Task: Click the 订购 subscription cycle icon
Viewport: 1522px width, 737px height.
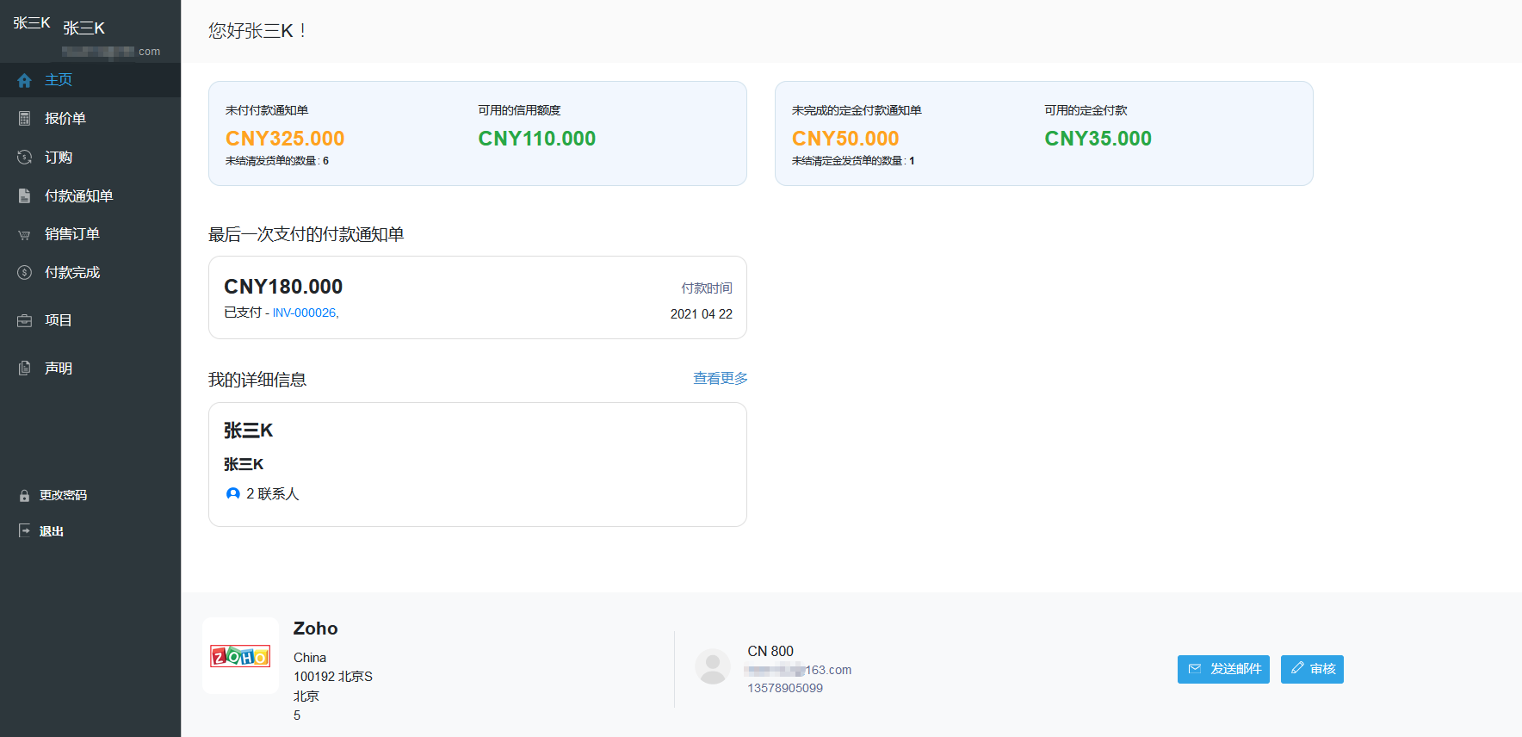Action: (24, 158)
